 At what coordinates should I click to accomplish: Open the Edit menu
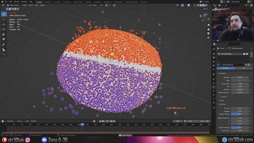11,2
